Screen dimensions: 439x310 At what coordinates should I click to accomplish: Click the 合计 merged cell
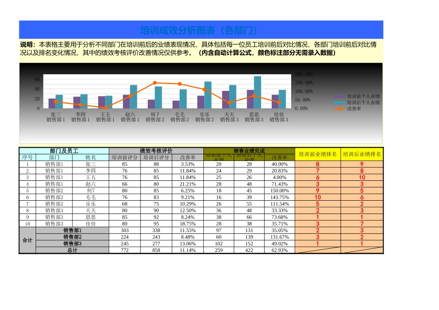pyautogui.click(x=27, y=240)
